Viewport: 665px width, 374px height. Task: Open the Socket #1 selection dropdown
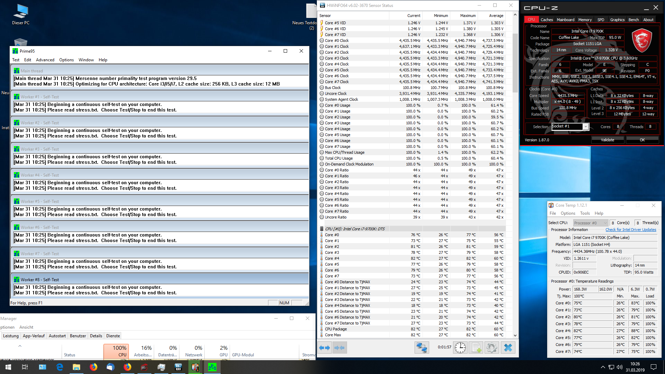[x=585, y=127]
